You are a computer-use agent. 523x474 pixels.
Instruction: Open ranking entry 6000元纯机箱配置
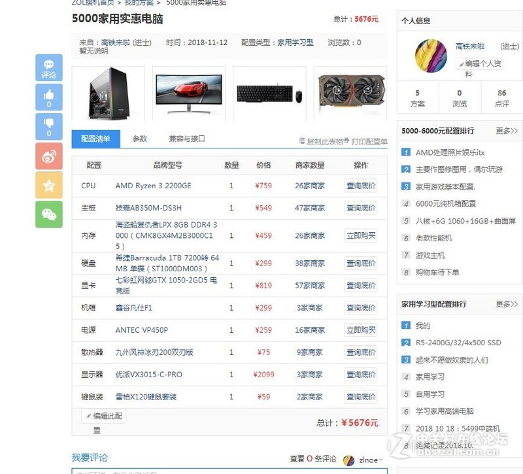[x=446, y=204]
